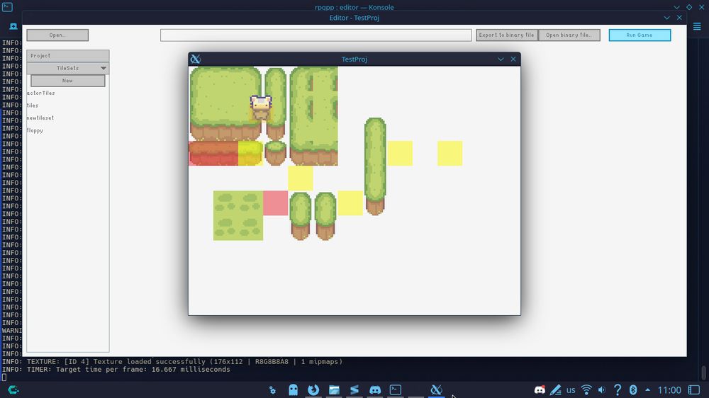Image resolution: width=709 pixels, height=398 pixels.
Task: Select the tiles list entry
Action: pos(33,106)
